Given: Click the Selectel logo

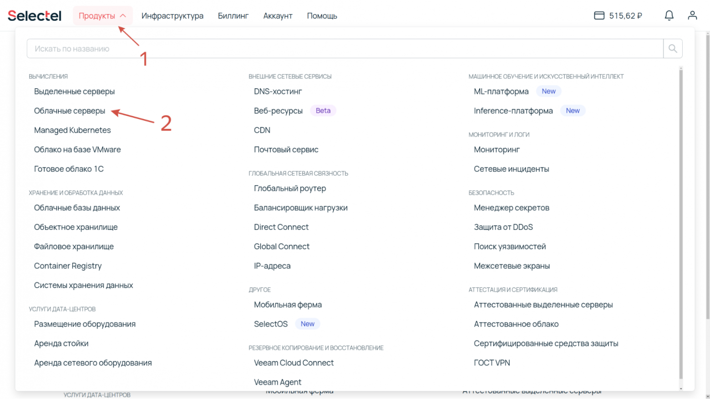Looking at the screenshot, I should click(x=35, y=16).
